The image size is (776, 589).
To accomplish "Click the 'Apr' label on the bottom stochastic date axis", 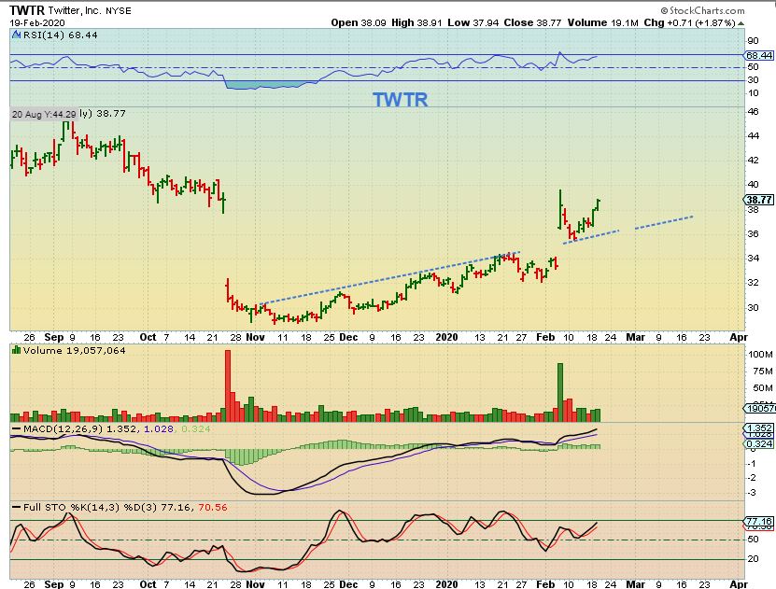I will point(739,584).
